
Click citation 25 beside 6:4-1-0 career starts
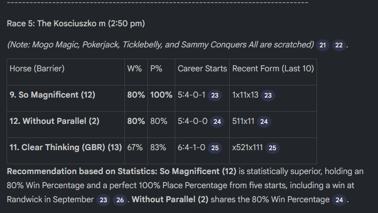(x=215, y=148)
